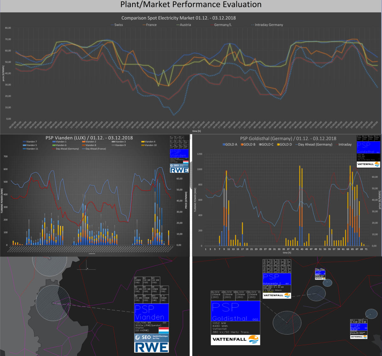Select the France legend entry
The height and width of the screenshot is (356, 382).
tap(149, 25)
